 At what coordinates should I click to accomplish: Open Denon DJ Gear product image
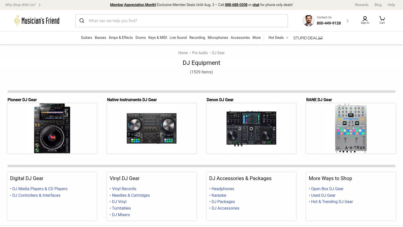coord(251,128)
